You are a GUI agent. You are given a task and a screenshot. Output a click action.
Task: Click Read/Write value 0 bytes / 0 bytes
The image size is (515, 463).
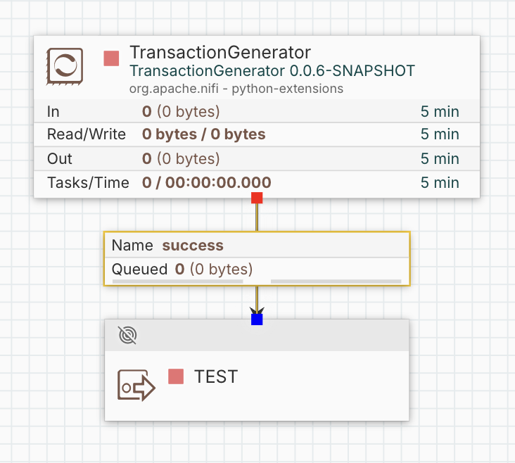click(x=203, y=134)
